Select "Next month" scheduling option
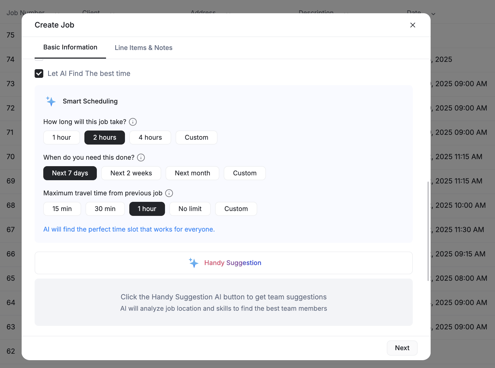The height and width of the screenshot is (368, 495). coord(192,173)
